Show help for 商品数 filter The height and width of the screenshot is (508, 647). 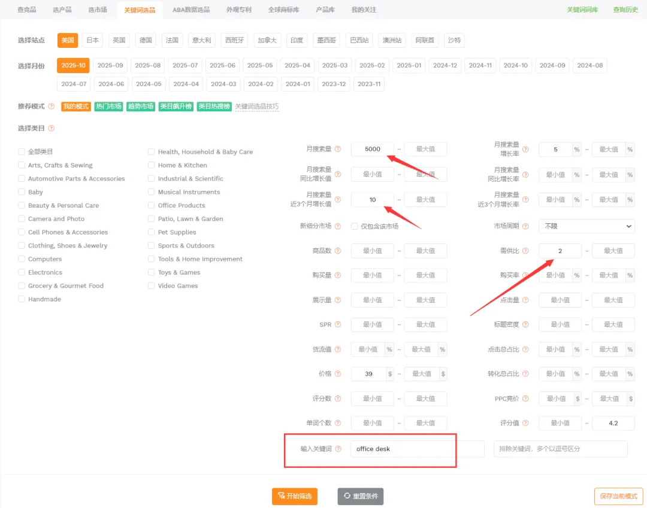(338, 251)
